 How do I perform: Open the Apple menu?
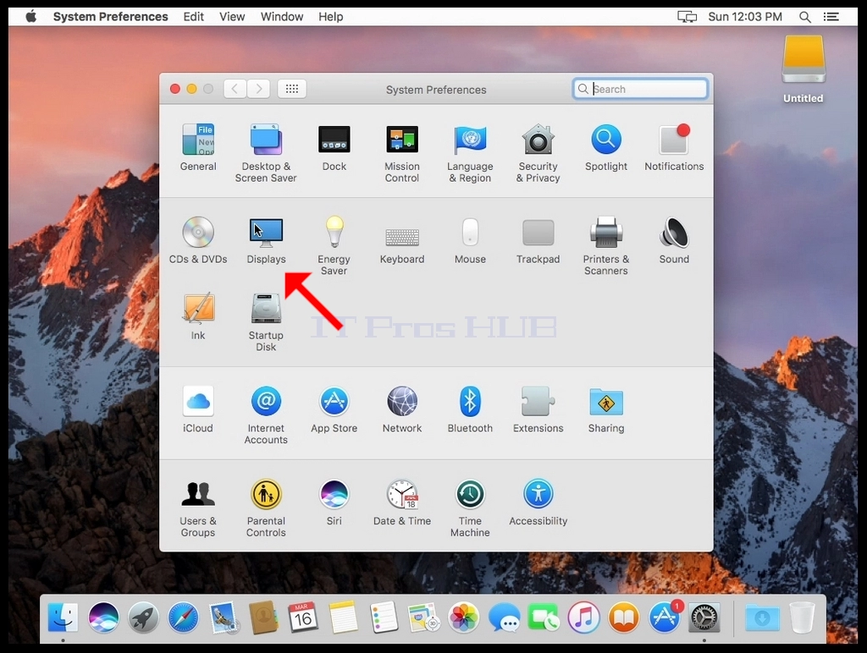[31, 17]
